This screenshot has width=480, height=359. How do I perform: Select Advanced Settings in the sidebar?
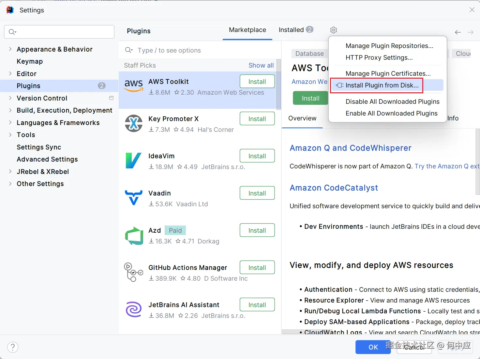[x=47, y=159]
